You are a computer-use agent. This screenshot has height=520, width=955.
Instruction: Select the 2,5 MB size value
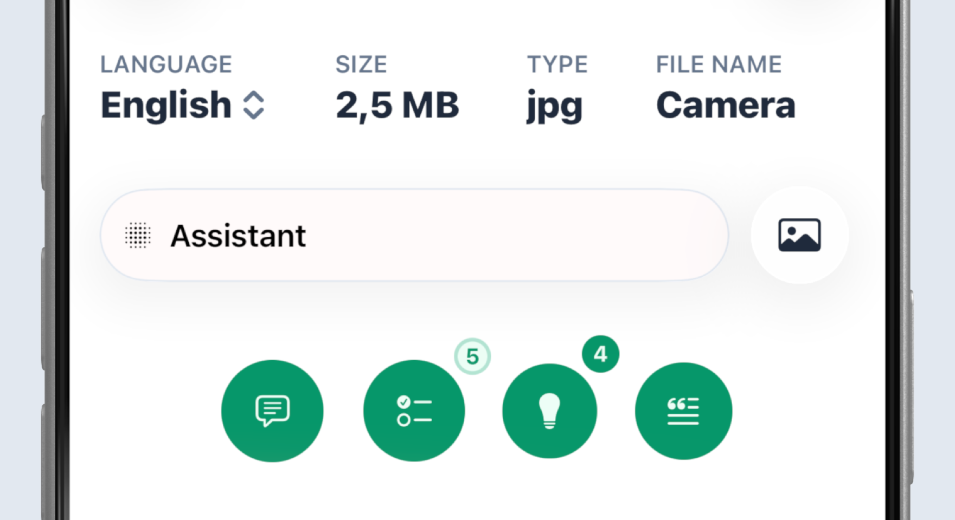[397, 105]
